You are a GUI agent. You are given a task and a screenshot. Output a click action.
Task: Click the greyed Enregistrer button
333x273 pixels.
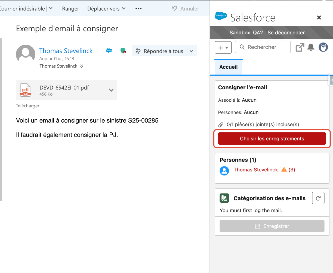click(272, 226)
